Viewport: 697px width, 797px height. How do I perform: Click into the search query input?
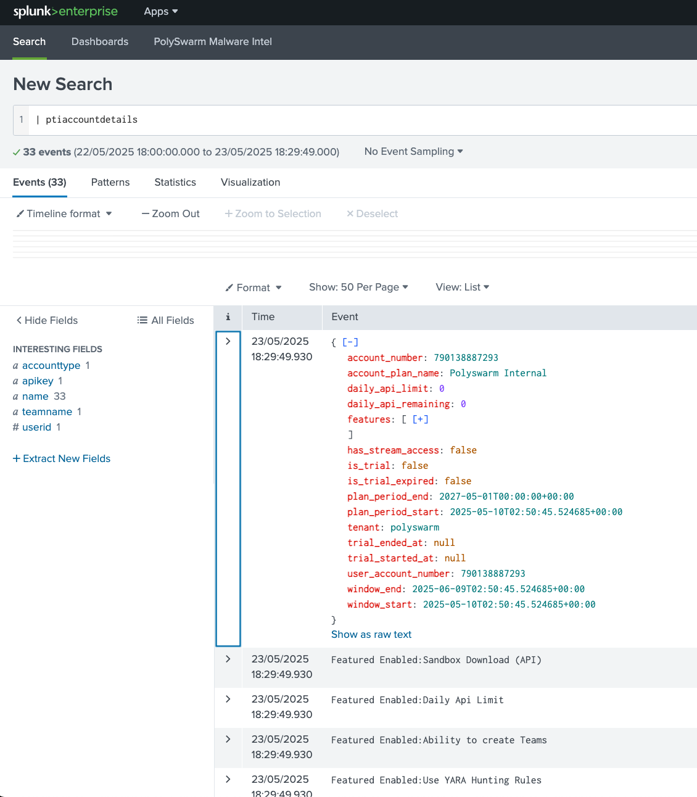click(x=364, y=120)
